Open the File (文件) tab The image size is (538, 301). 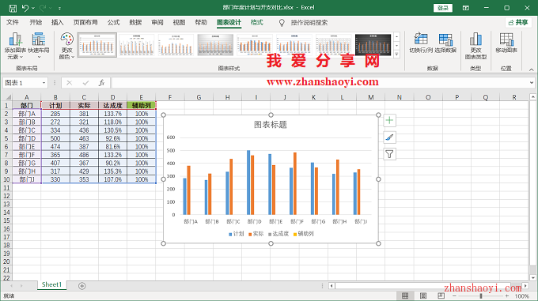[13, 22]
